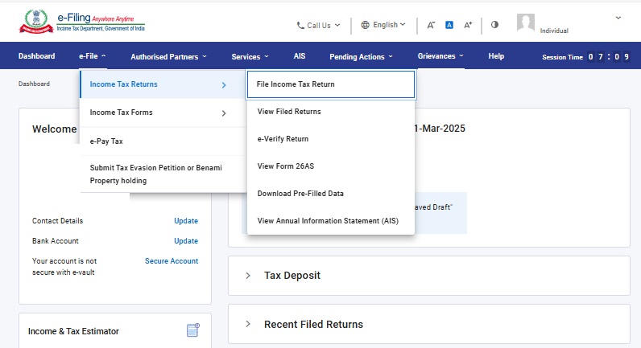Choose View Form 26AS
The image size is (641, 348).
331,166
